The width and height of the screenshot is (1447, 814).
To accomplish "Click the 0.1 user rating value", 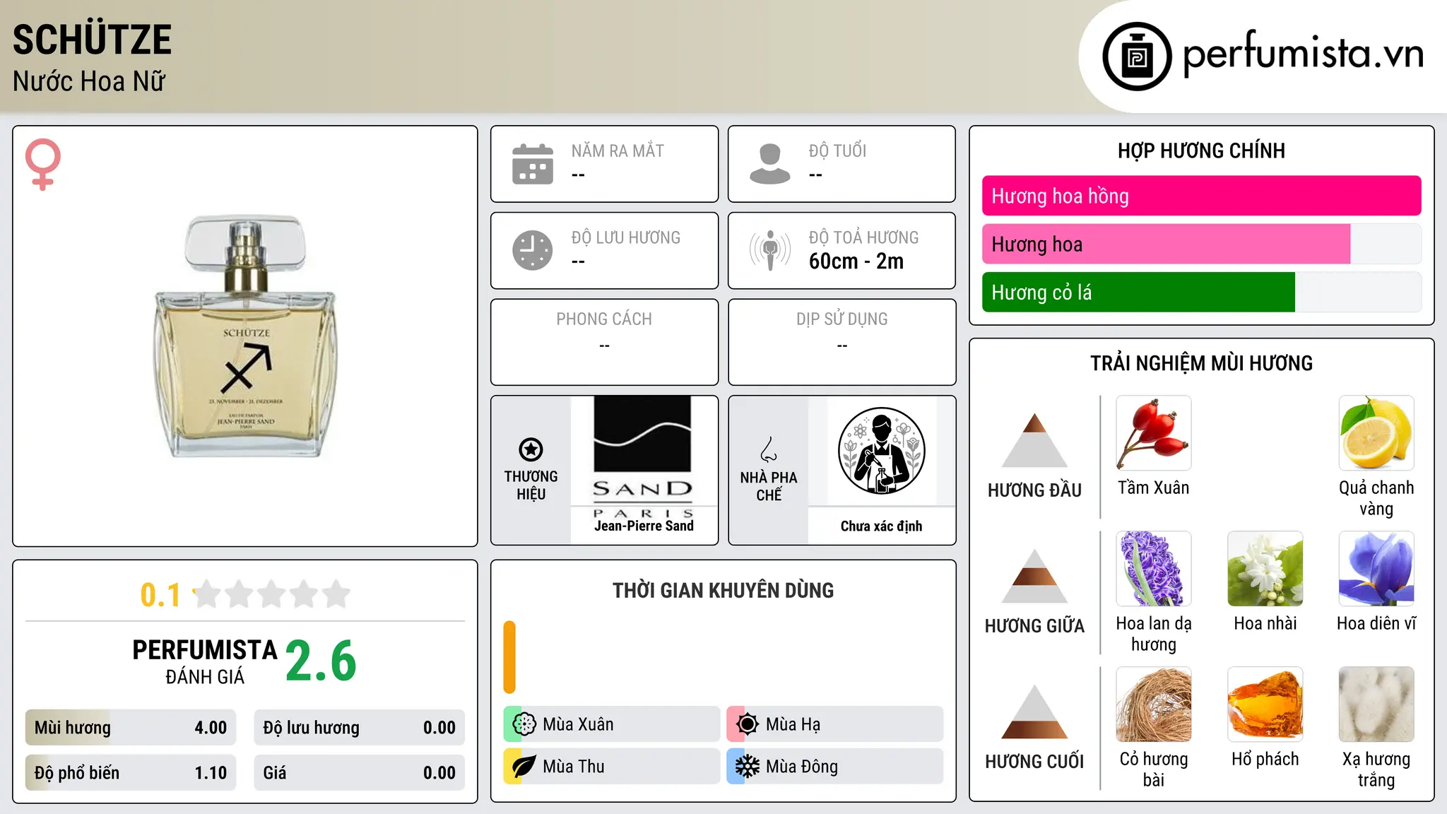I will tap(160, 595).
